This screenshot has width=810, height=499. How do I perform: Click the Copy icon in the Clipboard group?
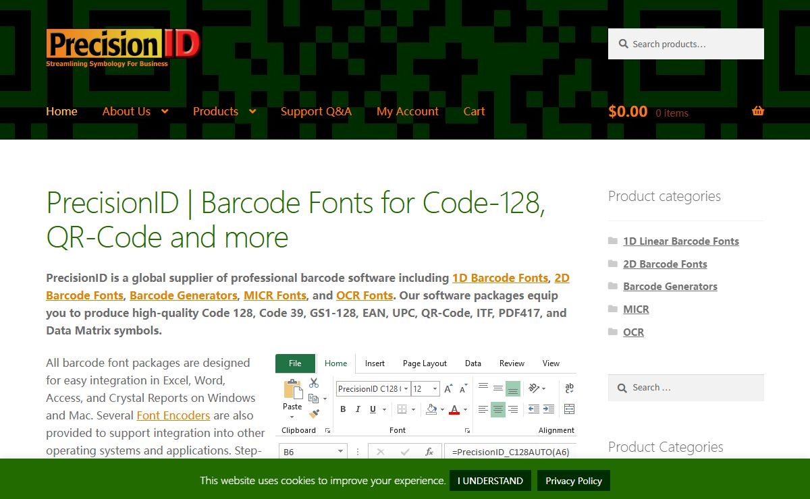(313, 398)
